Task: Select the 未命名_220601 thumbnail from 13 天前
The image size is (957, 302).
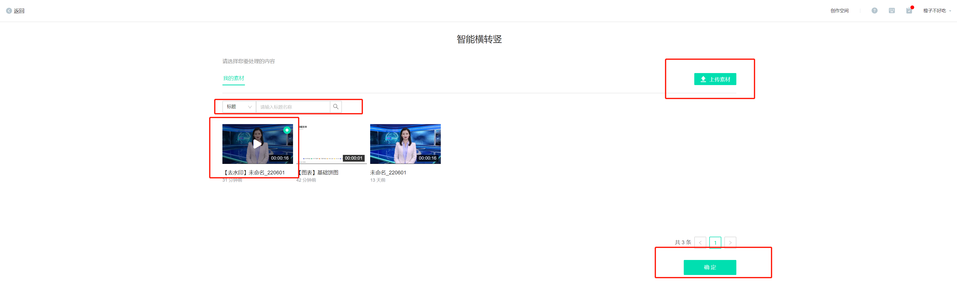Action: (x=405, y=144)
